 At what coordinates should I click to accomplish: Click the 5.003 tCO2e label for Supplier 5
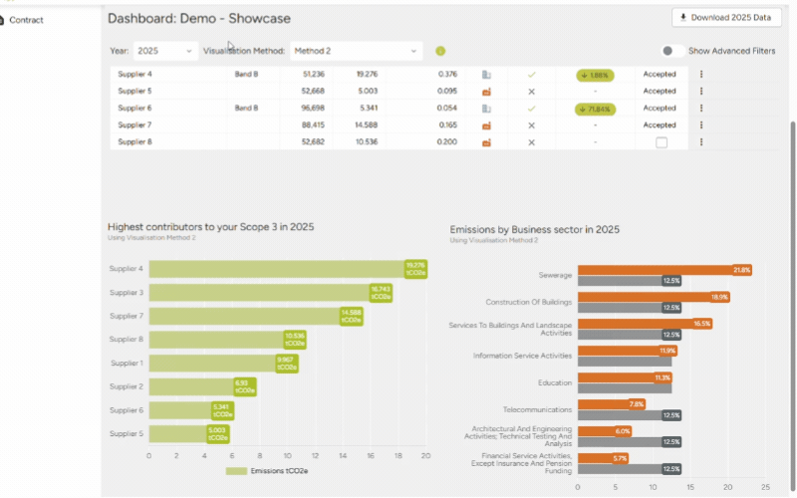pyautogui.click(x=218, y=434)
